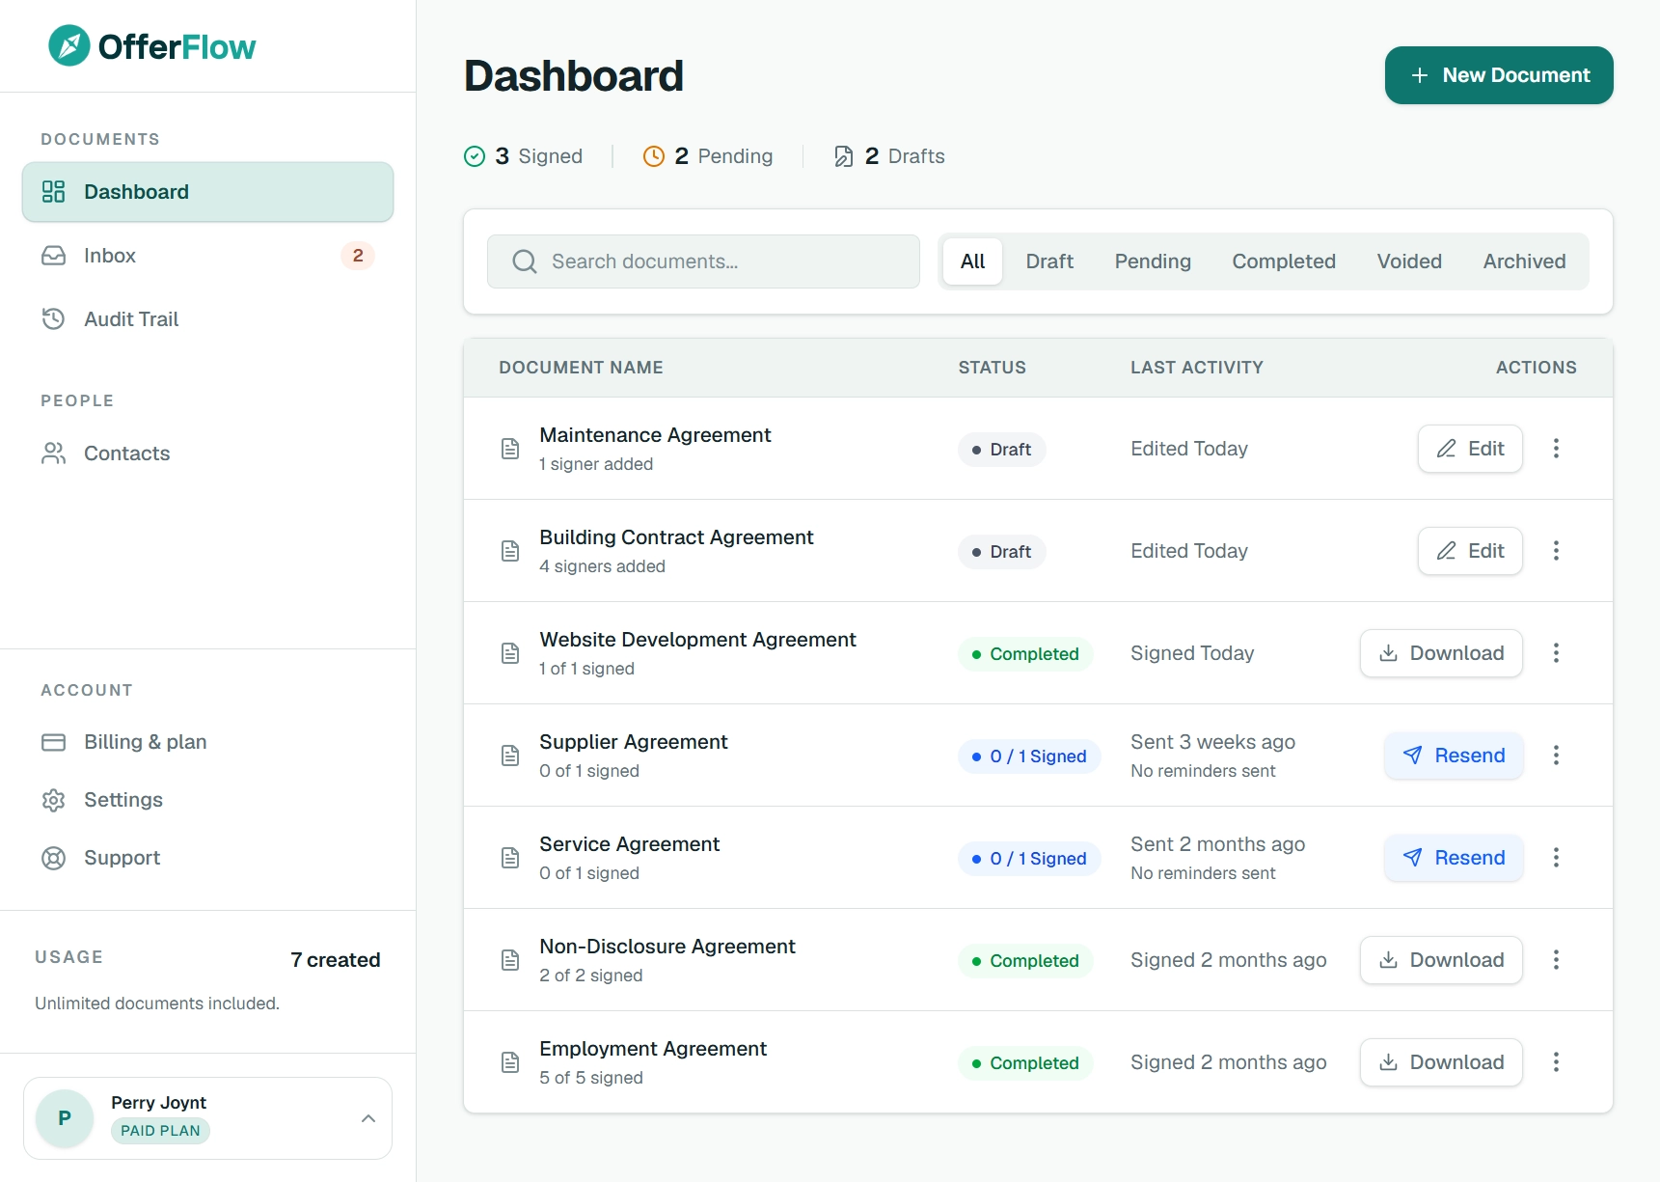The height and width of the screenshot is (1182, 1660).
Task: Go to Contacts in the sidebar
Action: (207, 454)
